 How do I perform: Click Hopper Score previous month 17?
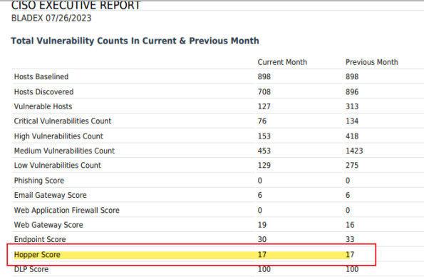tap(350, 255)
